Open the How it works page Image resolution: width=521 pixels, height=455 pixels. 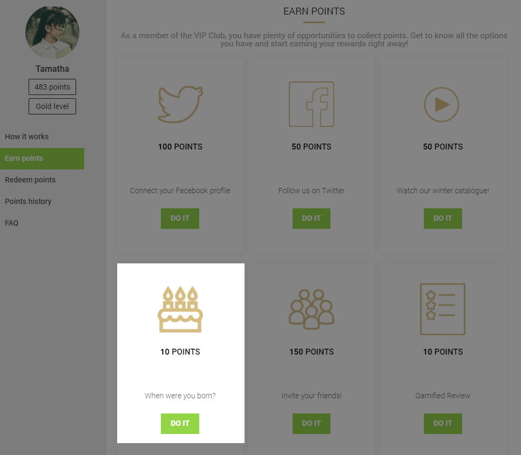tap(26, 137)
